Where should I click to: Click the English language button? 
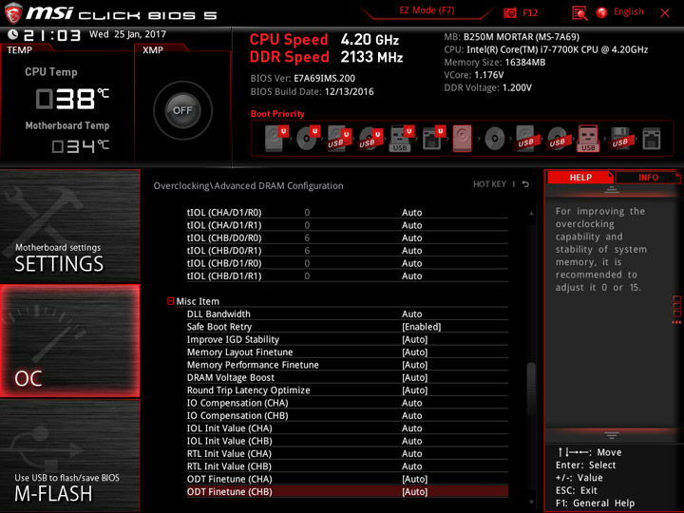click(629, 11)
